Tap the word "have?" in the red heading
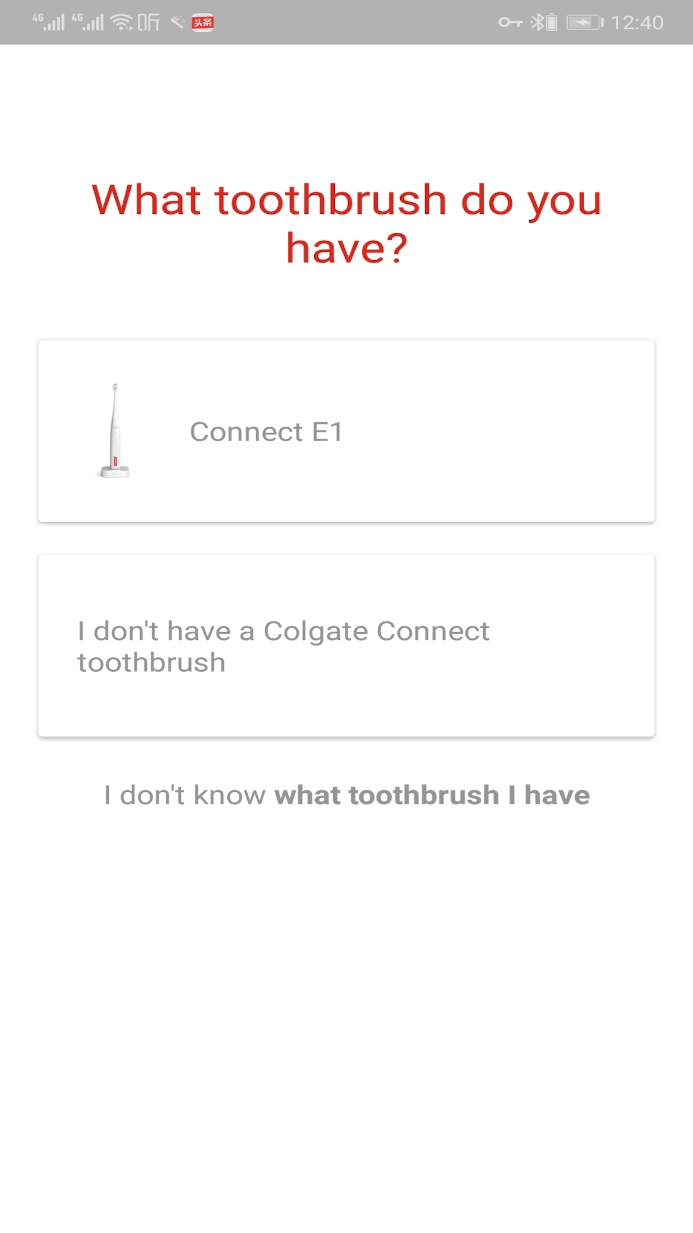The height and width of the screenshot is (1233, 693). tap(346, 248)
